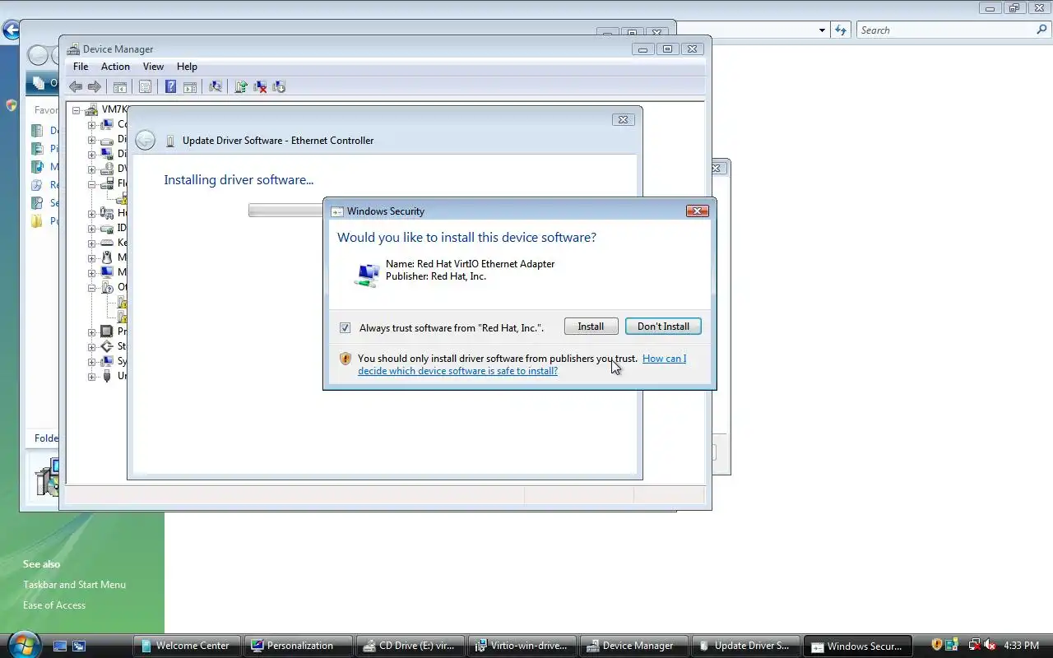Viewport: 1053px width, 658px height.
Task: Click the toolbar icon with the down arrow
Action: pos(279,86)
